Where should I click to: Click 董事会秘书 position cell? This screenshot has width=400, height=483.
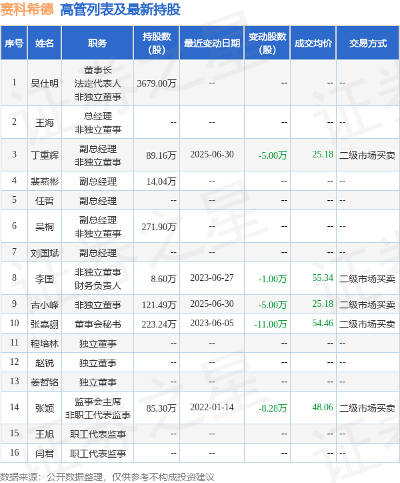[97, 324]
